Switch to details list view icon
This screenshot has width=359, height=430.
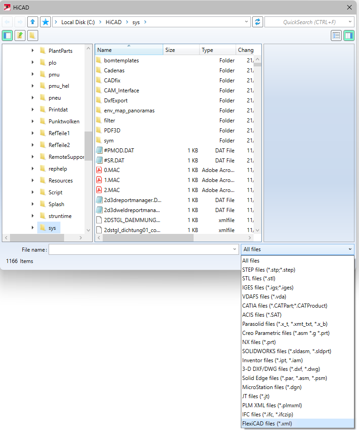pyautogui.click(x=336, y=35)
